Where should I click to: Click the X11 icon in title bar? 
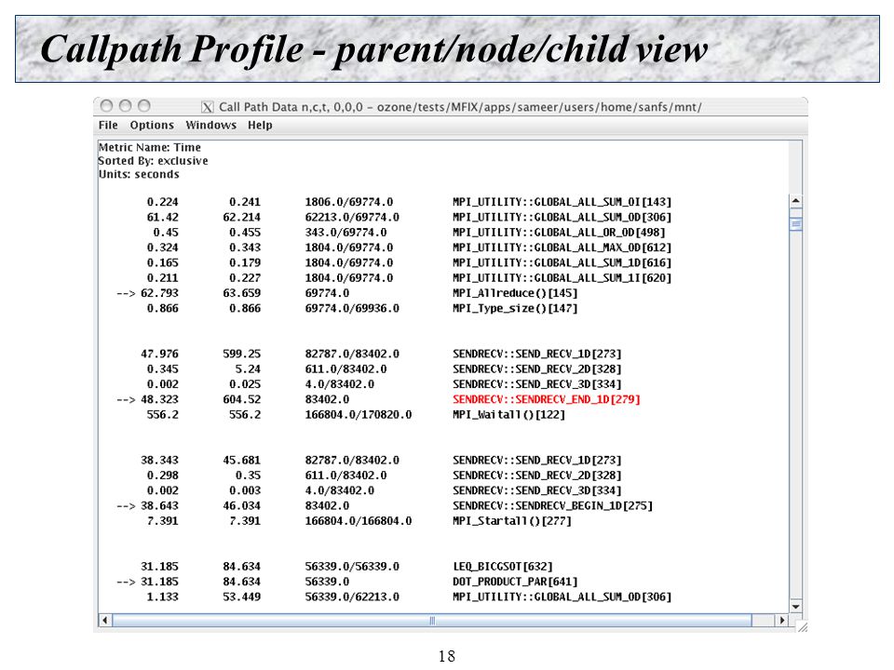tap(208, 107)
